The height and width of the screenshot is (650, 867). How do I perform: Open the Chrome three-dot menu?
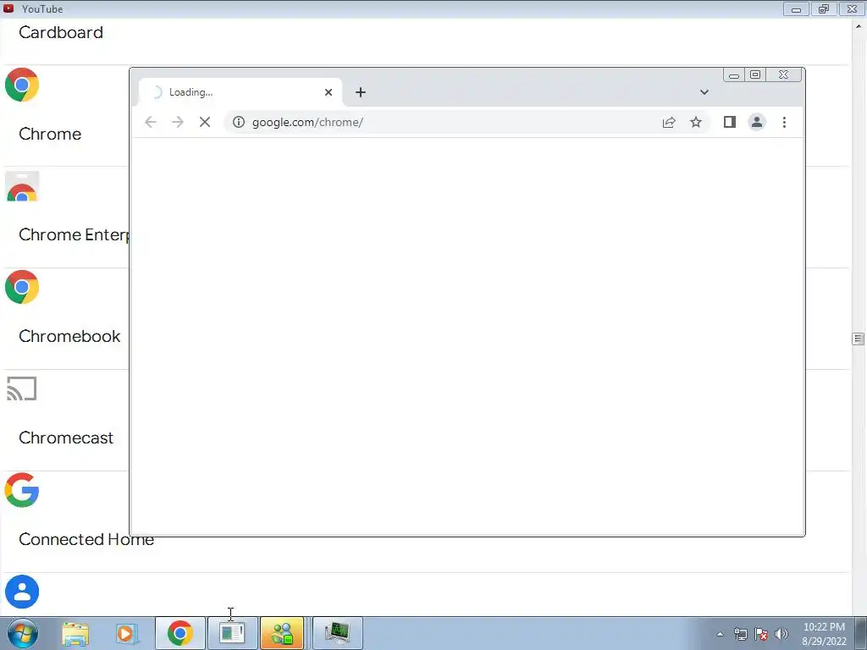click(x=784, y=122)
